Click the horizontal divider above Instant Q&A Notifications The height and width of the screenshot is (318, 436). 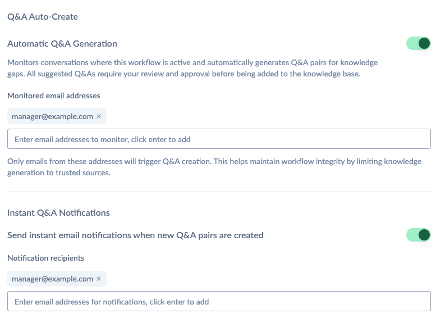[219, 192]
